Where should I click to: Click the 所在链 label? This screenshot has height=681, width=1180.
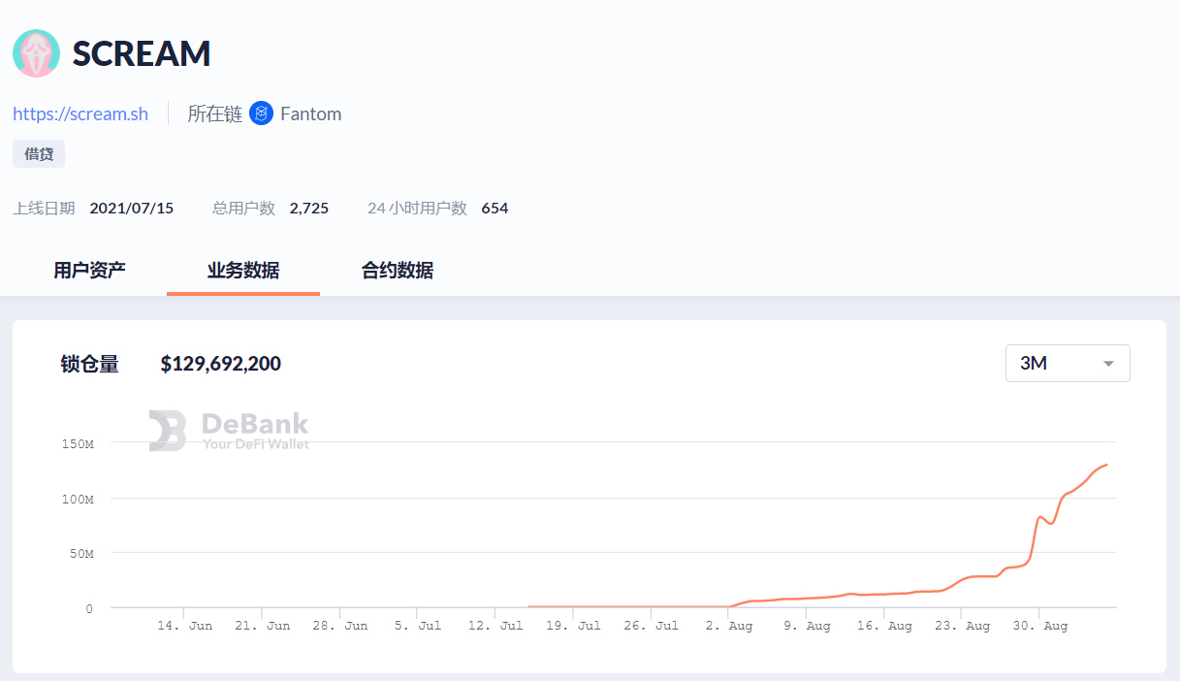[x=214, y=113]
